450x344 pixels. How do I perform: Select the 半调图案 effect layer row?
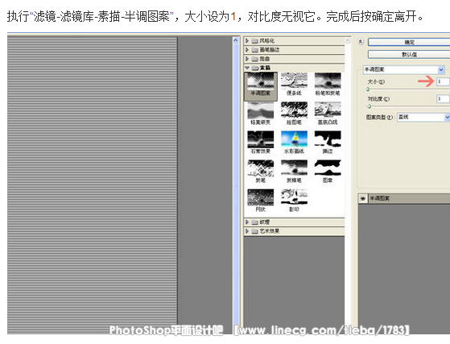coord(404,198)
